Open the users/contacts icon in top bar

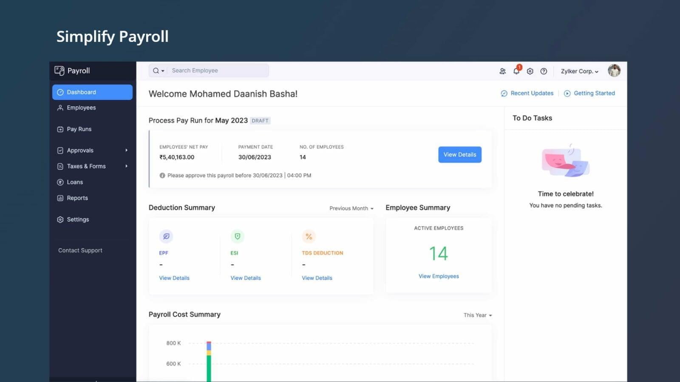(x=502, y=71)
